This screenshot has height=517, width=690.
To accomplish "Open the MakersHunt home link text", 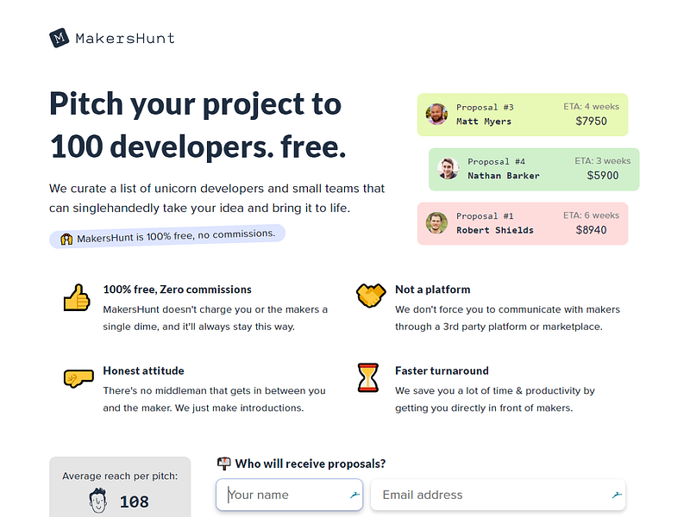I will click(125, 38).
